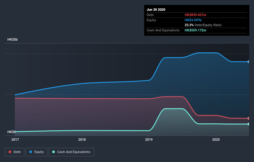Viewport: 254px width, 162px height.
Task: Click the 2019 x-axis label
Action: 149,140
